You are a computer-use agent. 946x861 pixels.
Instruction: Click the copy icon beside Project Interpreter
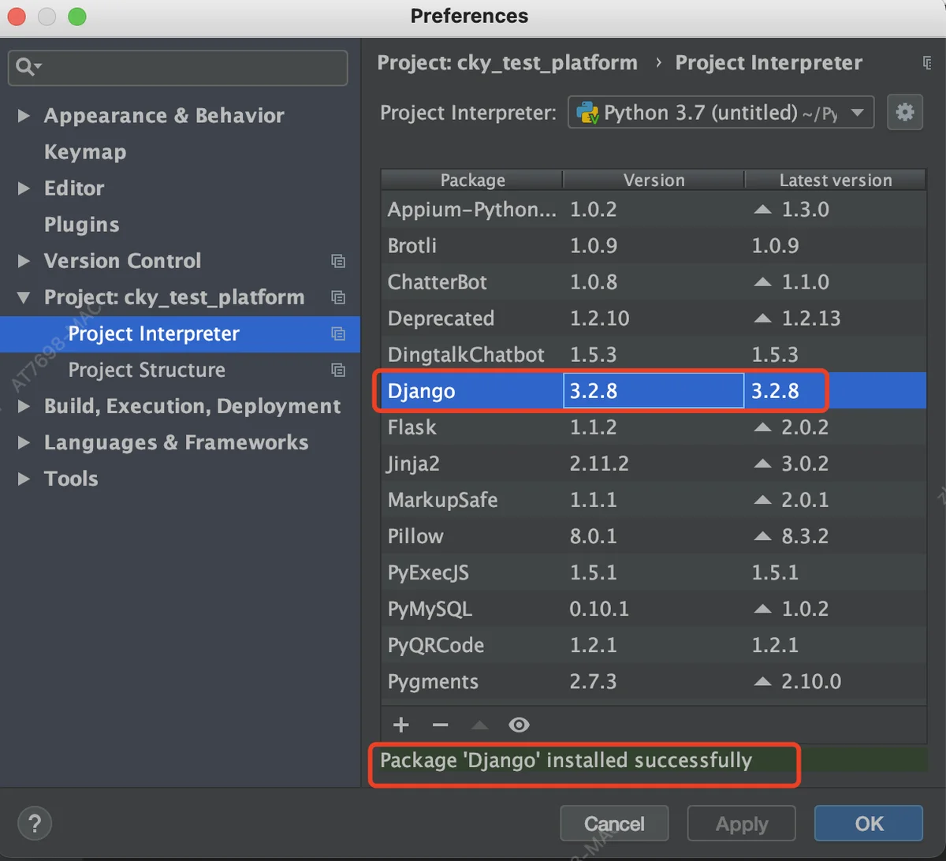click(338, 334)
